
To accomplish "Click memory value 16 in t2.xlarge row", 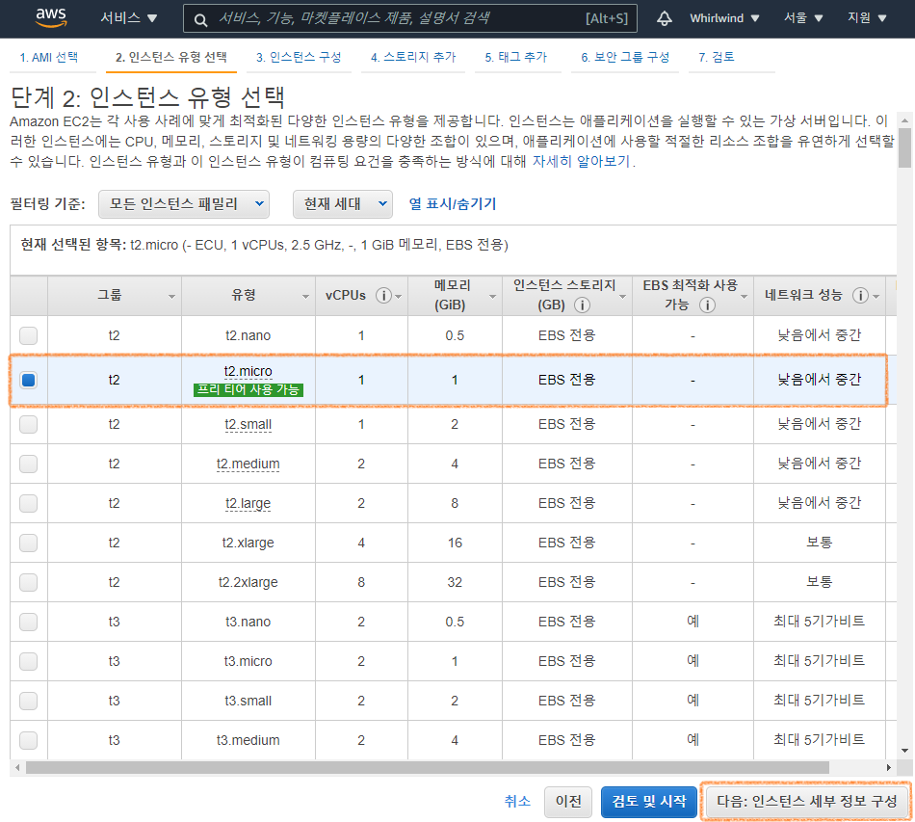I will click(x=455, y=543).
